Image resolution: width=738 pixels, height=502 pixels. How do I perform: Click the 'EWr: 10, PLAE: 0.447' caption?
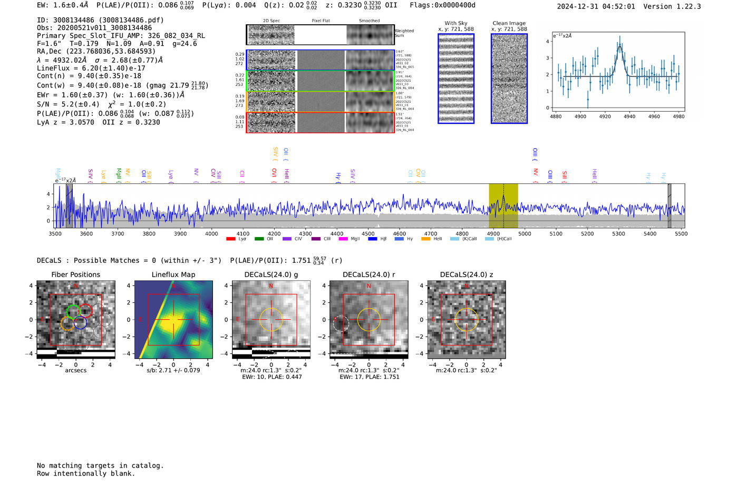click(272, 377)
